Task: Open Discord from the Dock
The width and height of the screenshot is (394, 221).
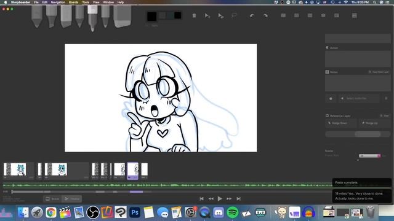Action: (219, 212)
